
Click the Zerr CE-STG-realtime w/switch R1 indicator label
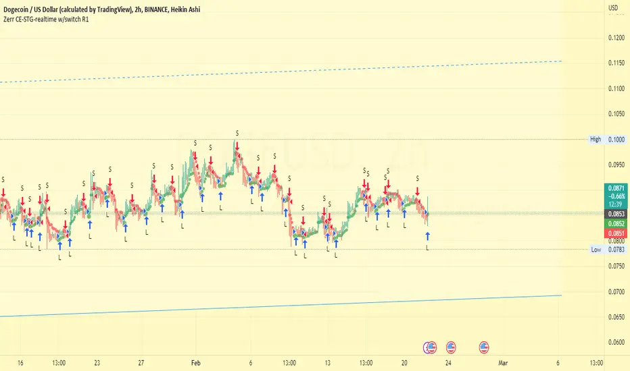(x=46, y=20)
